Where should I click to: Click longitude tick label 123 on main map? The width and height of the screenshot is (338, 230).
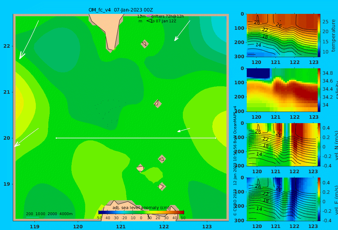point(207,227)
